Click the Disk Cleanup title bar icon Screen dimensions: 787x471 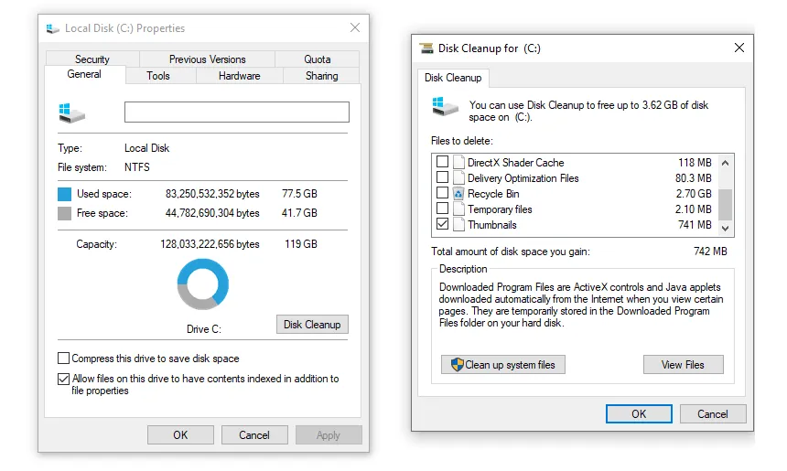[426, 48]
